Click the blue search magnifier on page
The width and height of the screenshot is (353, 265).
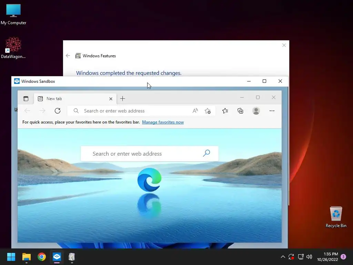pyautogui.click(x=206, y=153)
